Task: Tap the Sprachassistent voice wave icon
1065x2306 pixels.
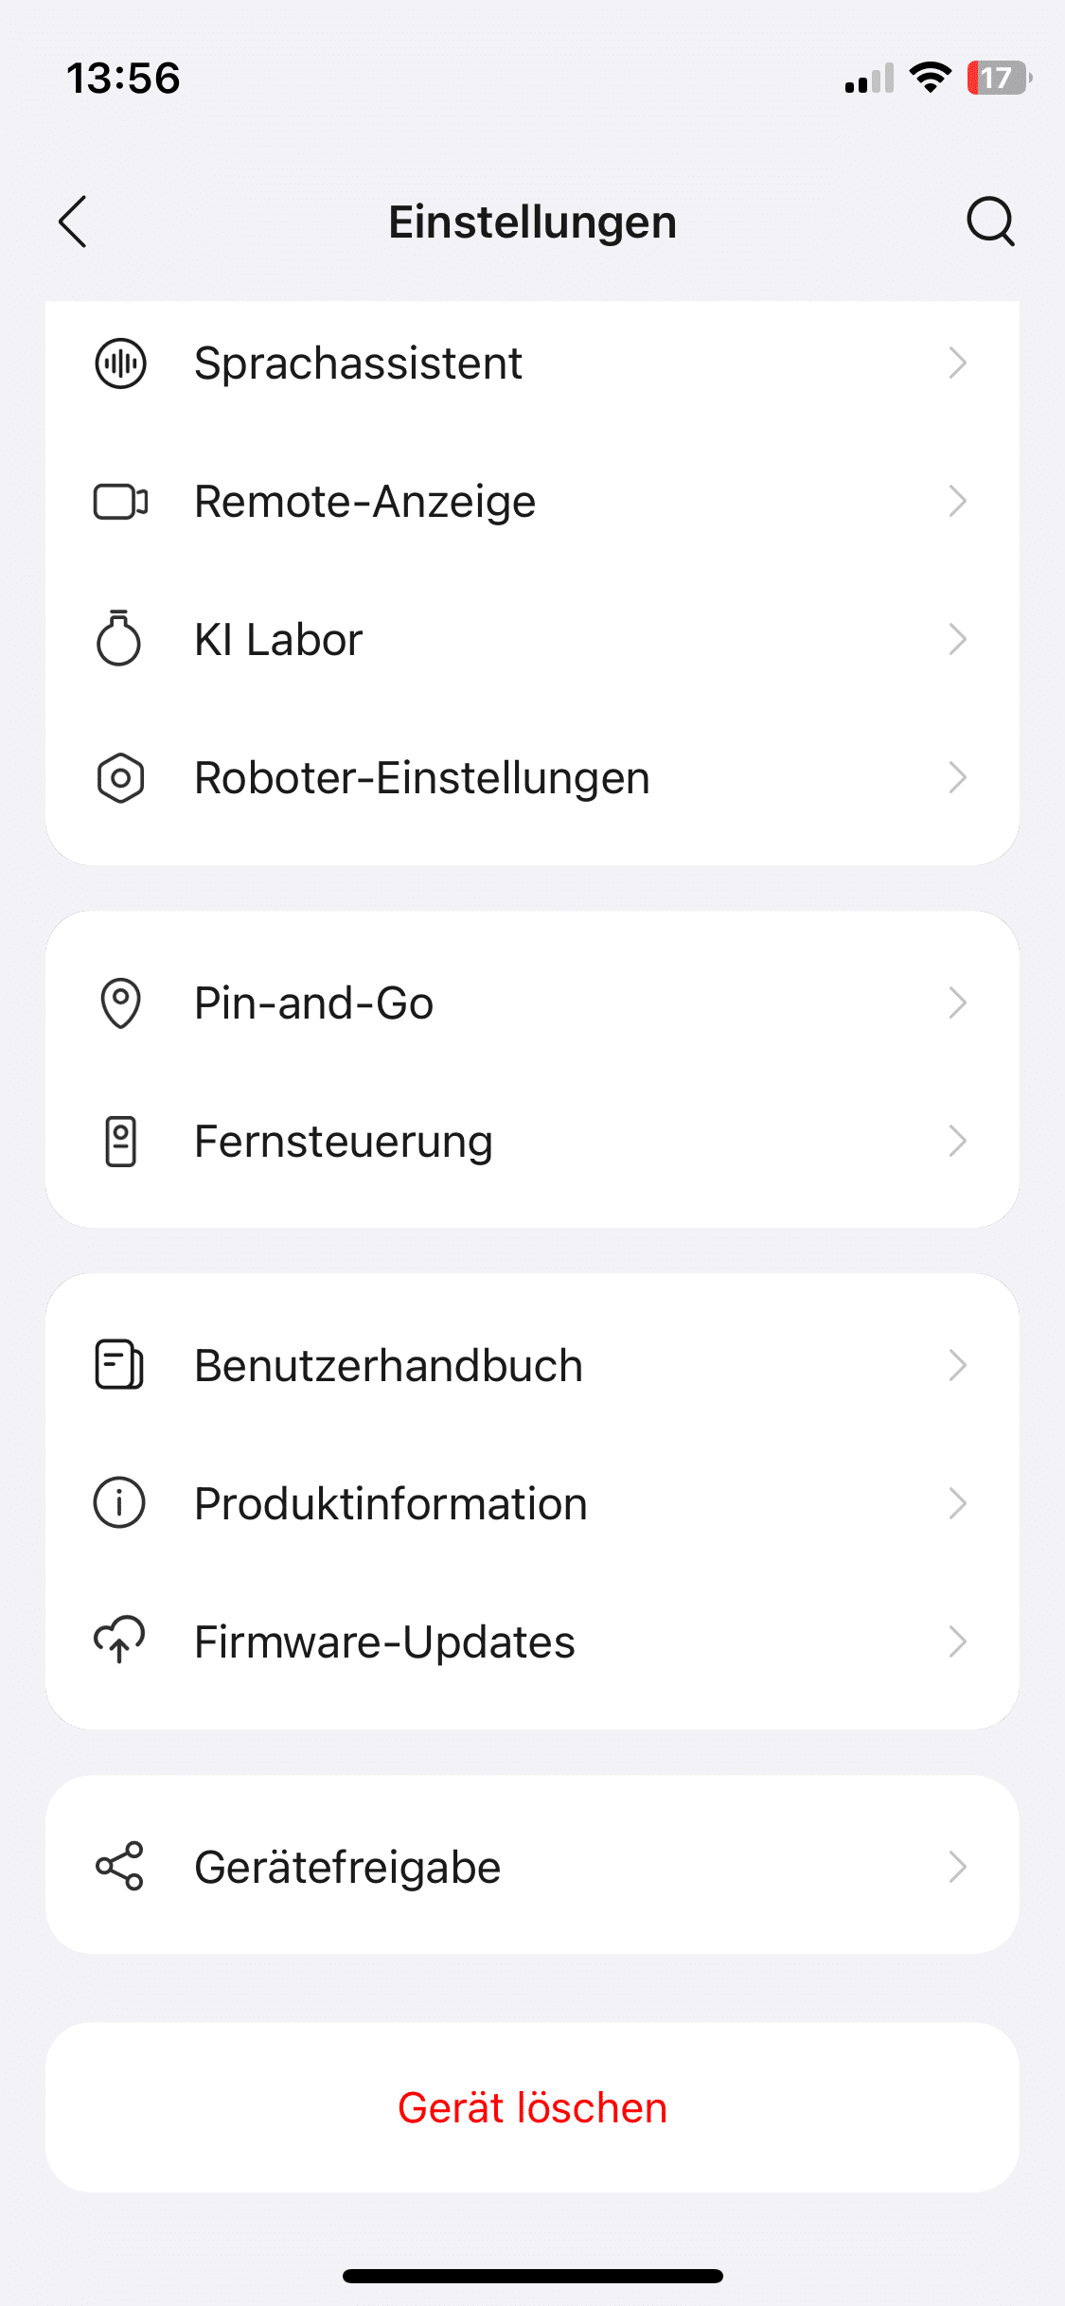Action: [120, 364]
